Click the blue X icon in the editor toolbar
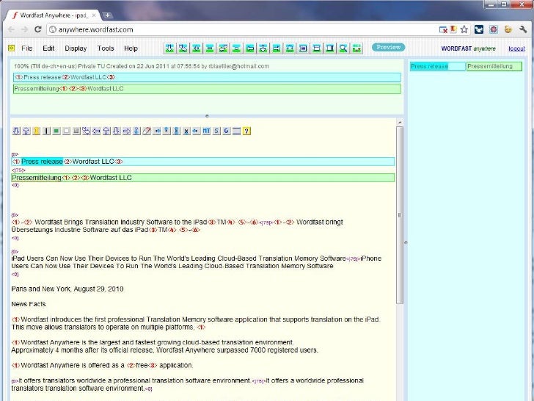Screen dimensions: 534x401 coord(186,131)
